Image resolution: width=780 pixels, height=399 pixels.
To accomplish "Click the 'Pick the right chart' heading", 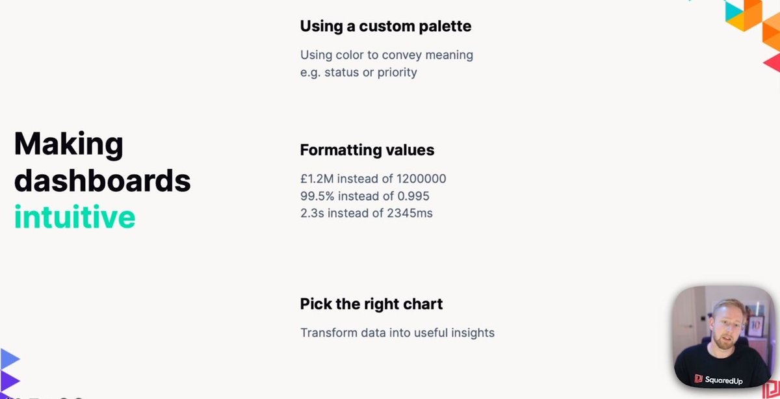I will coord(371,303).
